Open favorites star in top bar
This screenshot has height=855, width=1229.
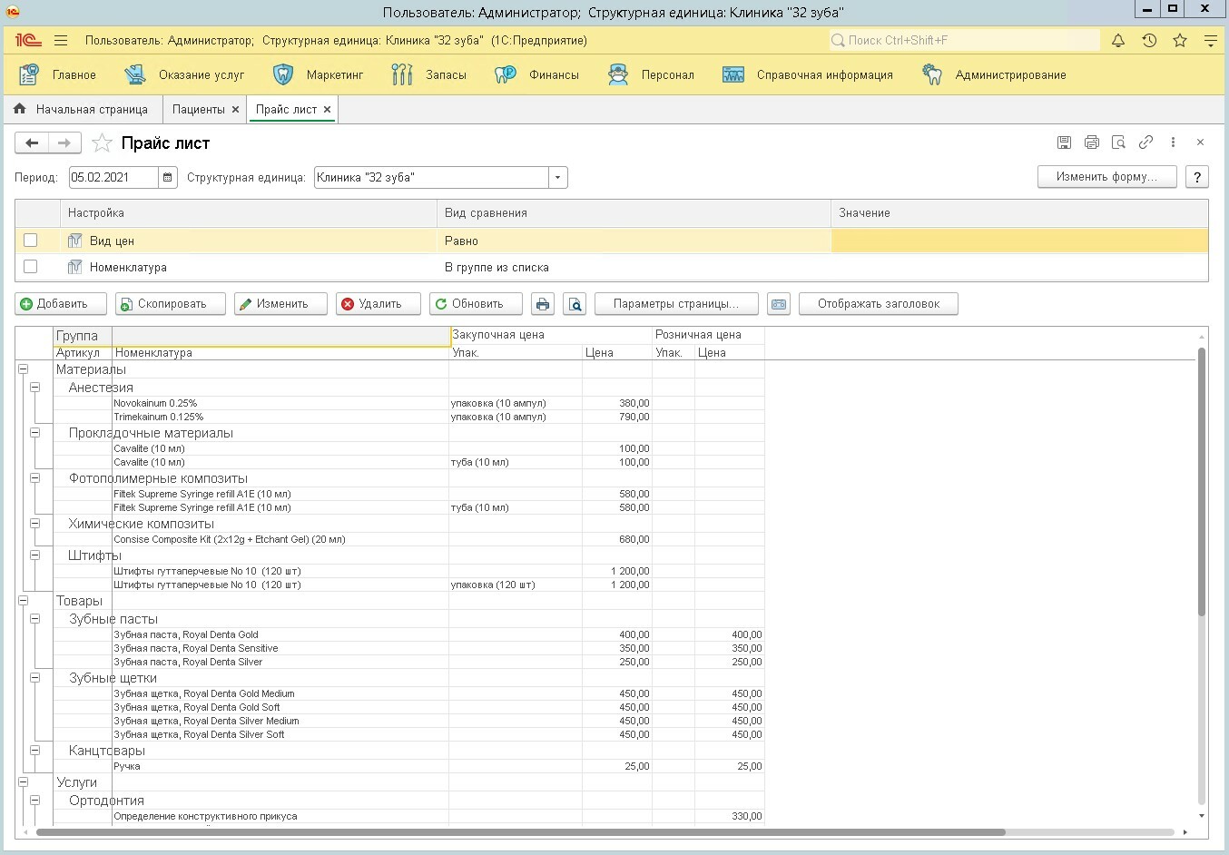[x=1180, y=41]
